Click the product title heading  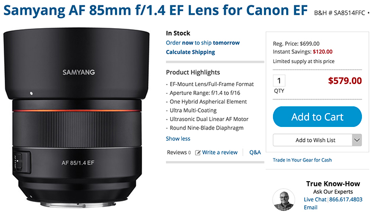[x=155, y=10]
